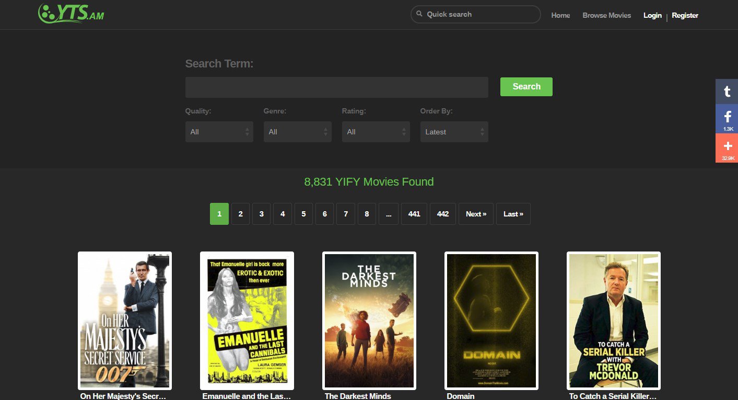Open The Darkest Minds poster

click(x=369, y=321)
